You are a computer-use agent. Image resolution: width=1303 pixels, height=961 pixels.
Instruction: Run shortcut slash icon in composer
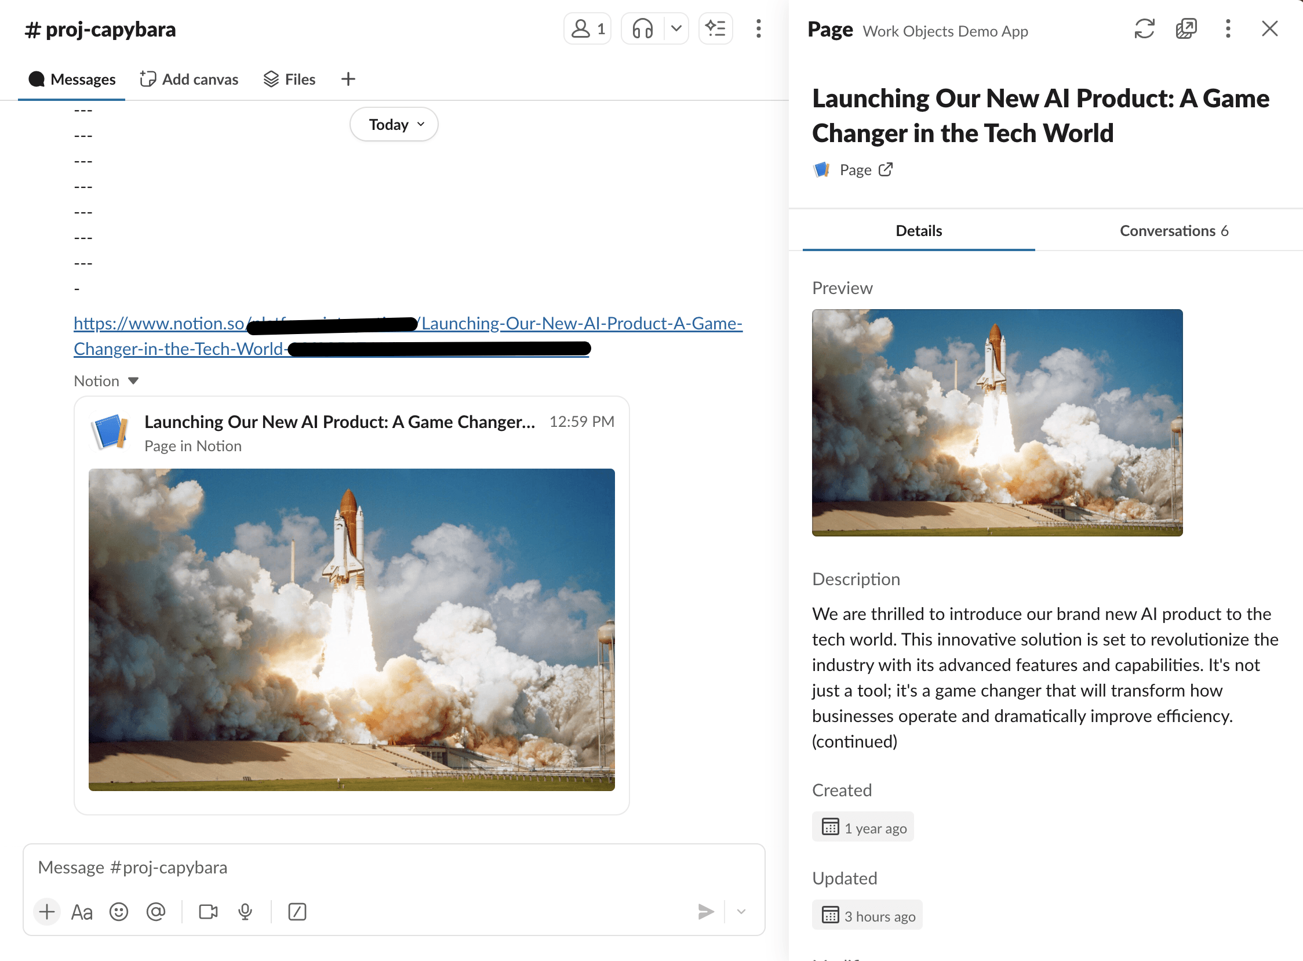pyautogui.click(x=297, y=912)
